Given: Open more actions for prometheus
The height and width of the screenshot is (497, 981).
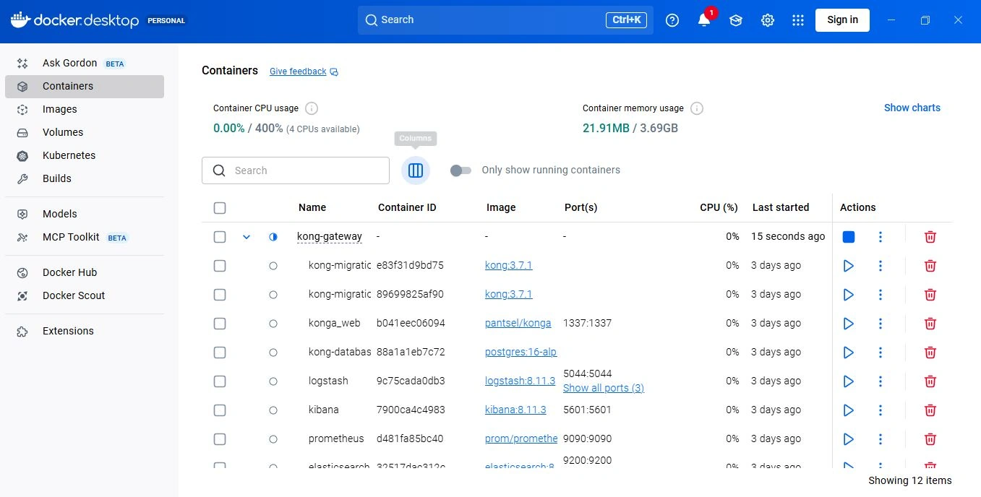Looking at the screenshot, I should [x=881, y=439].
